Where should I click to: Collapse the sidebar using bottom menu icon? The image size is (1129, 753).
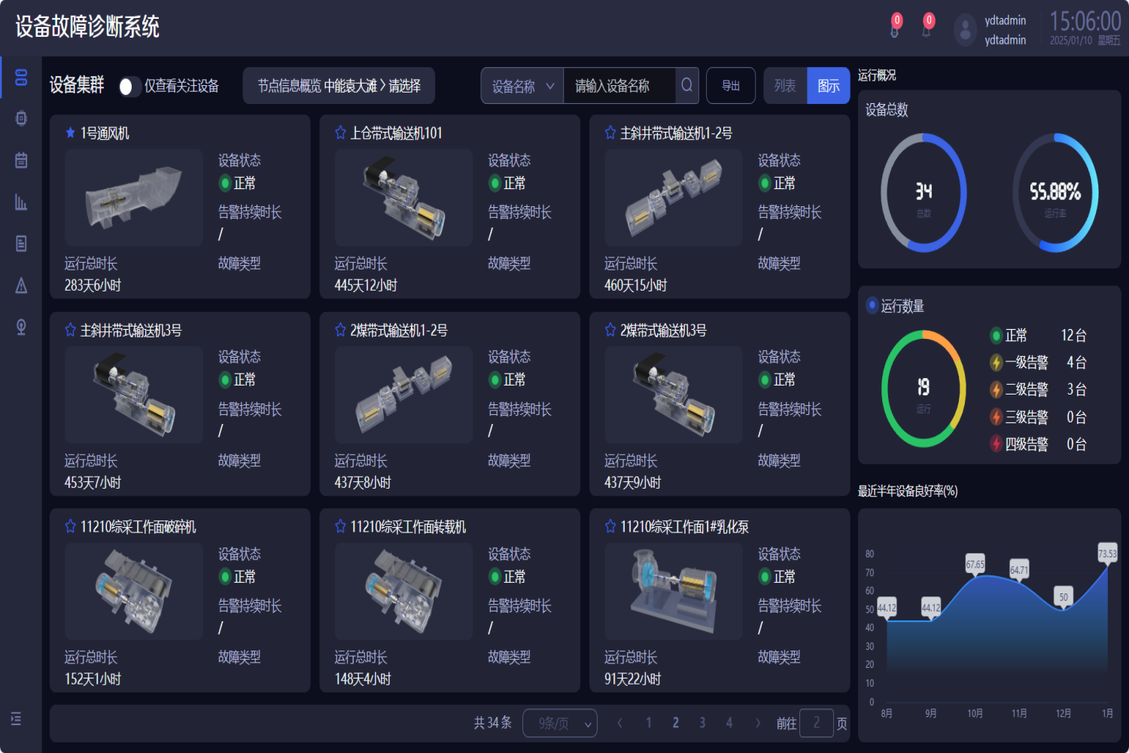(x=17, y=718)
